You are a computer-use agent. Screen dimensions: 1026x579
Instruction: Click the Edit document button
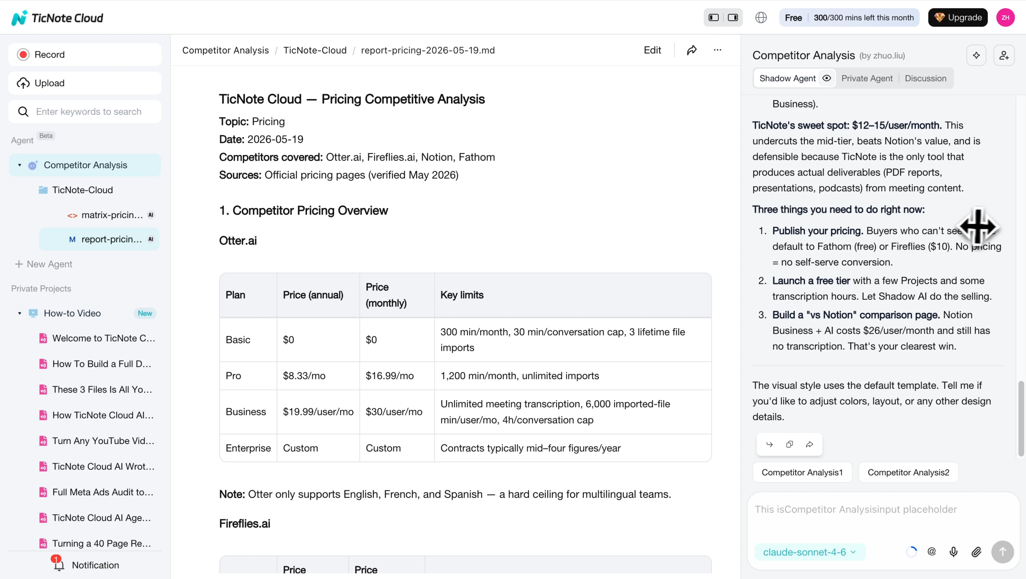(652, 50)
